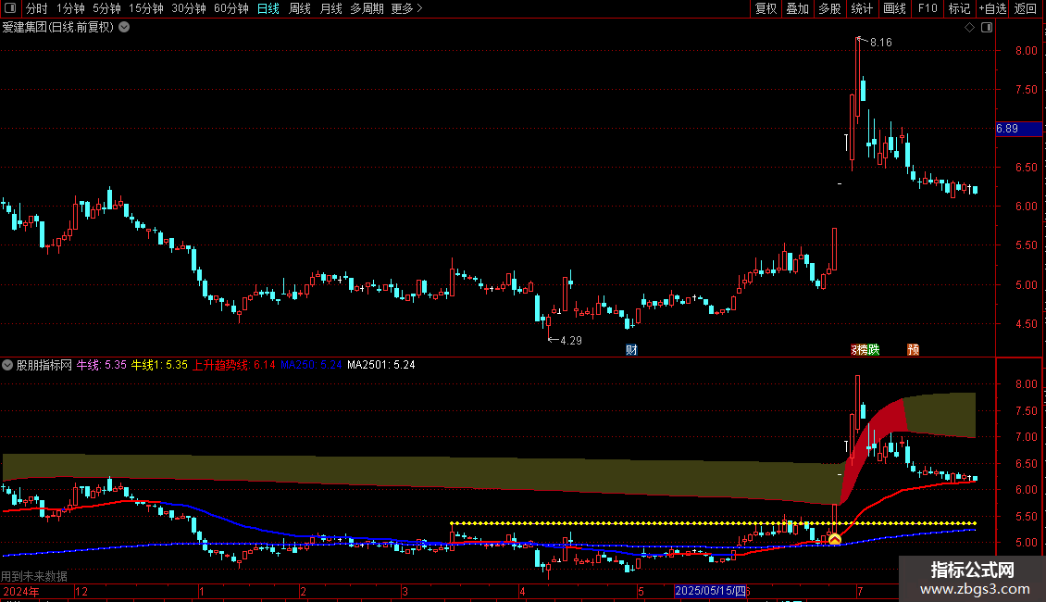Click the 返回 back button
1046x602 pixels.
click(x=1026, y=8)
